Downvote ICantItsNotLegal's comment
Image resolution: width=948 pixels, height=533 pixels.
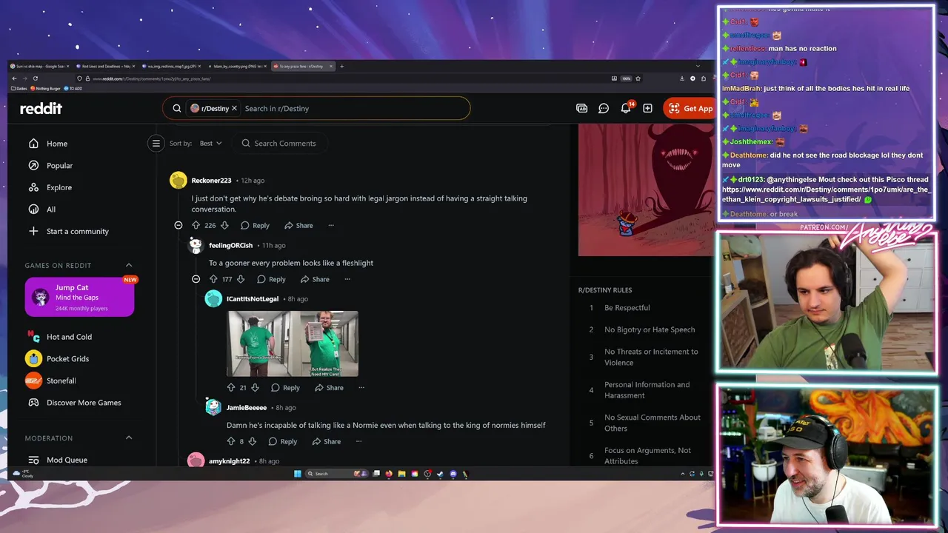point(255,387)
